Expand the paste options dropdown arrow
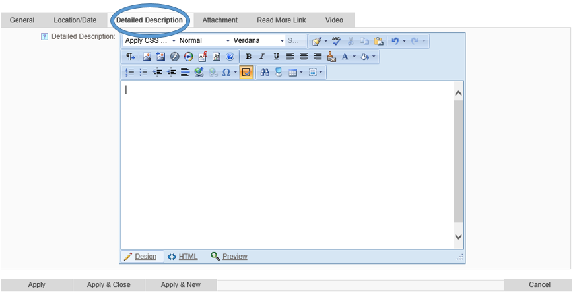Viewport: 575px width, 299px height. [325, 41]
